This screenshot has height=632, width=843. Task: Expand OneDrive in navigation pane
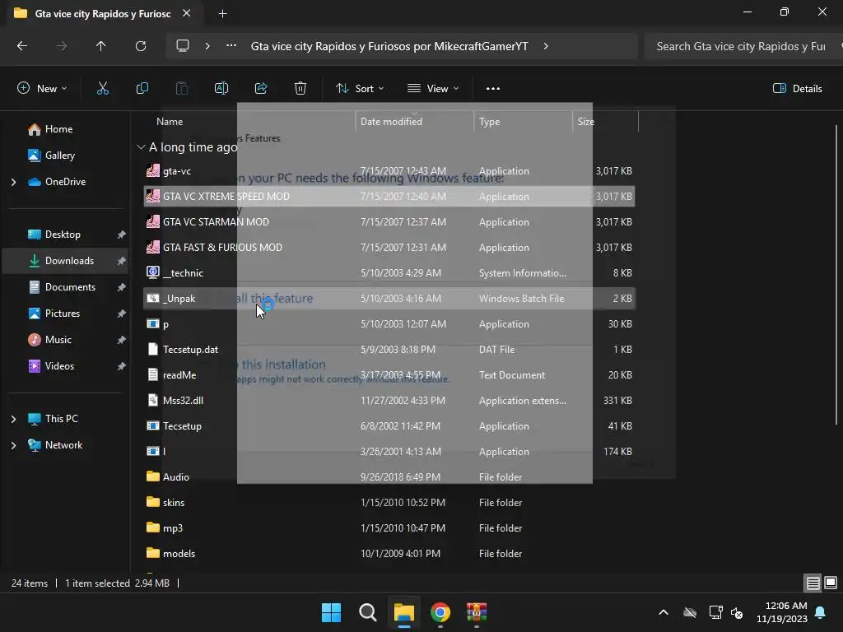pos(13,182)
